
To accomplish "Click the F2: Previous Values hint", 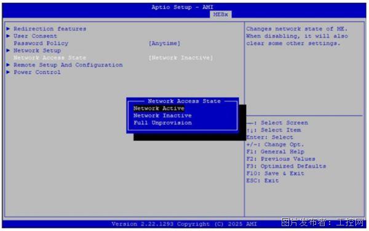I will click(x=281, y=159).
